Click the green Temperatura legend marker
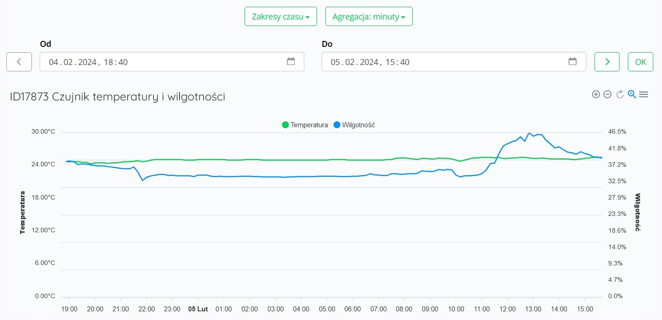The height and width of the screenshot is (320, 662). (x=286, y=125)
